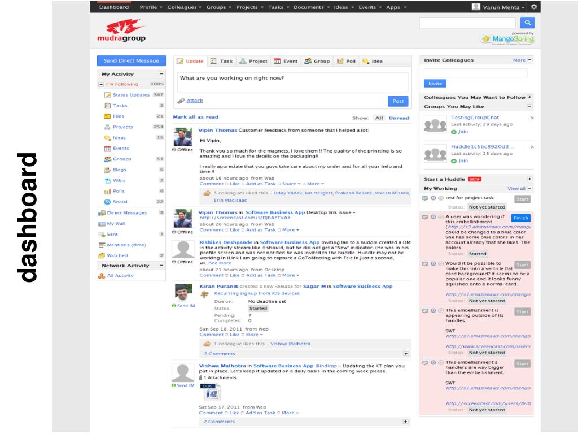Collapse the Invite Colleagues panel
This screenshot has height=434, width=578.
(x=529, y=60)
